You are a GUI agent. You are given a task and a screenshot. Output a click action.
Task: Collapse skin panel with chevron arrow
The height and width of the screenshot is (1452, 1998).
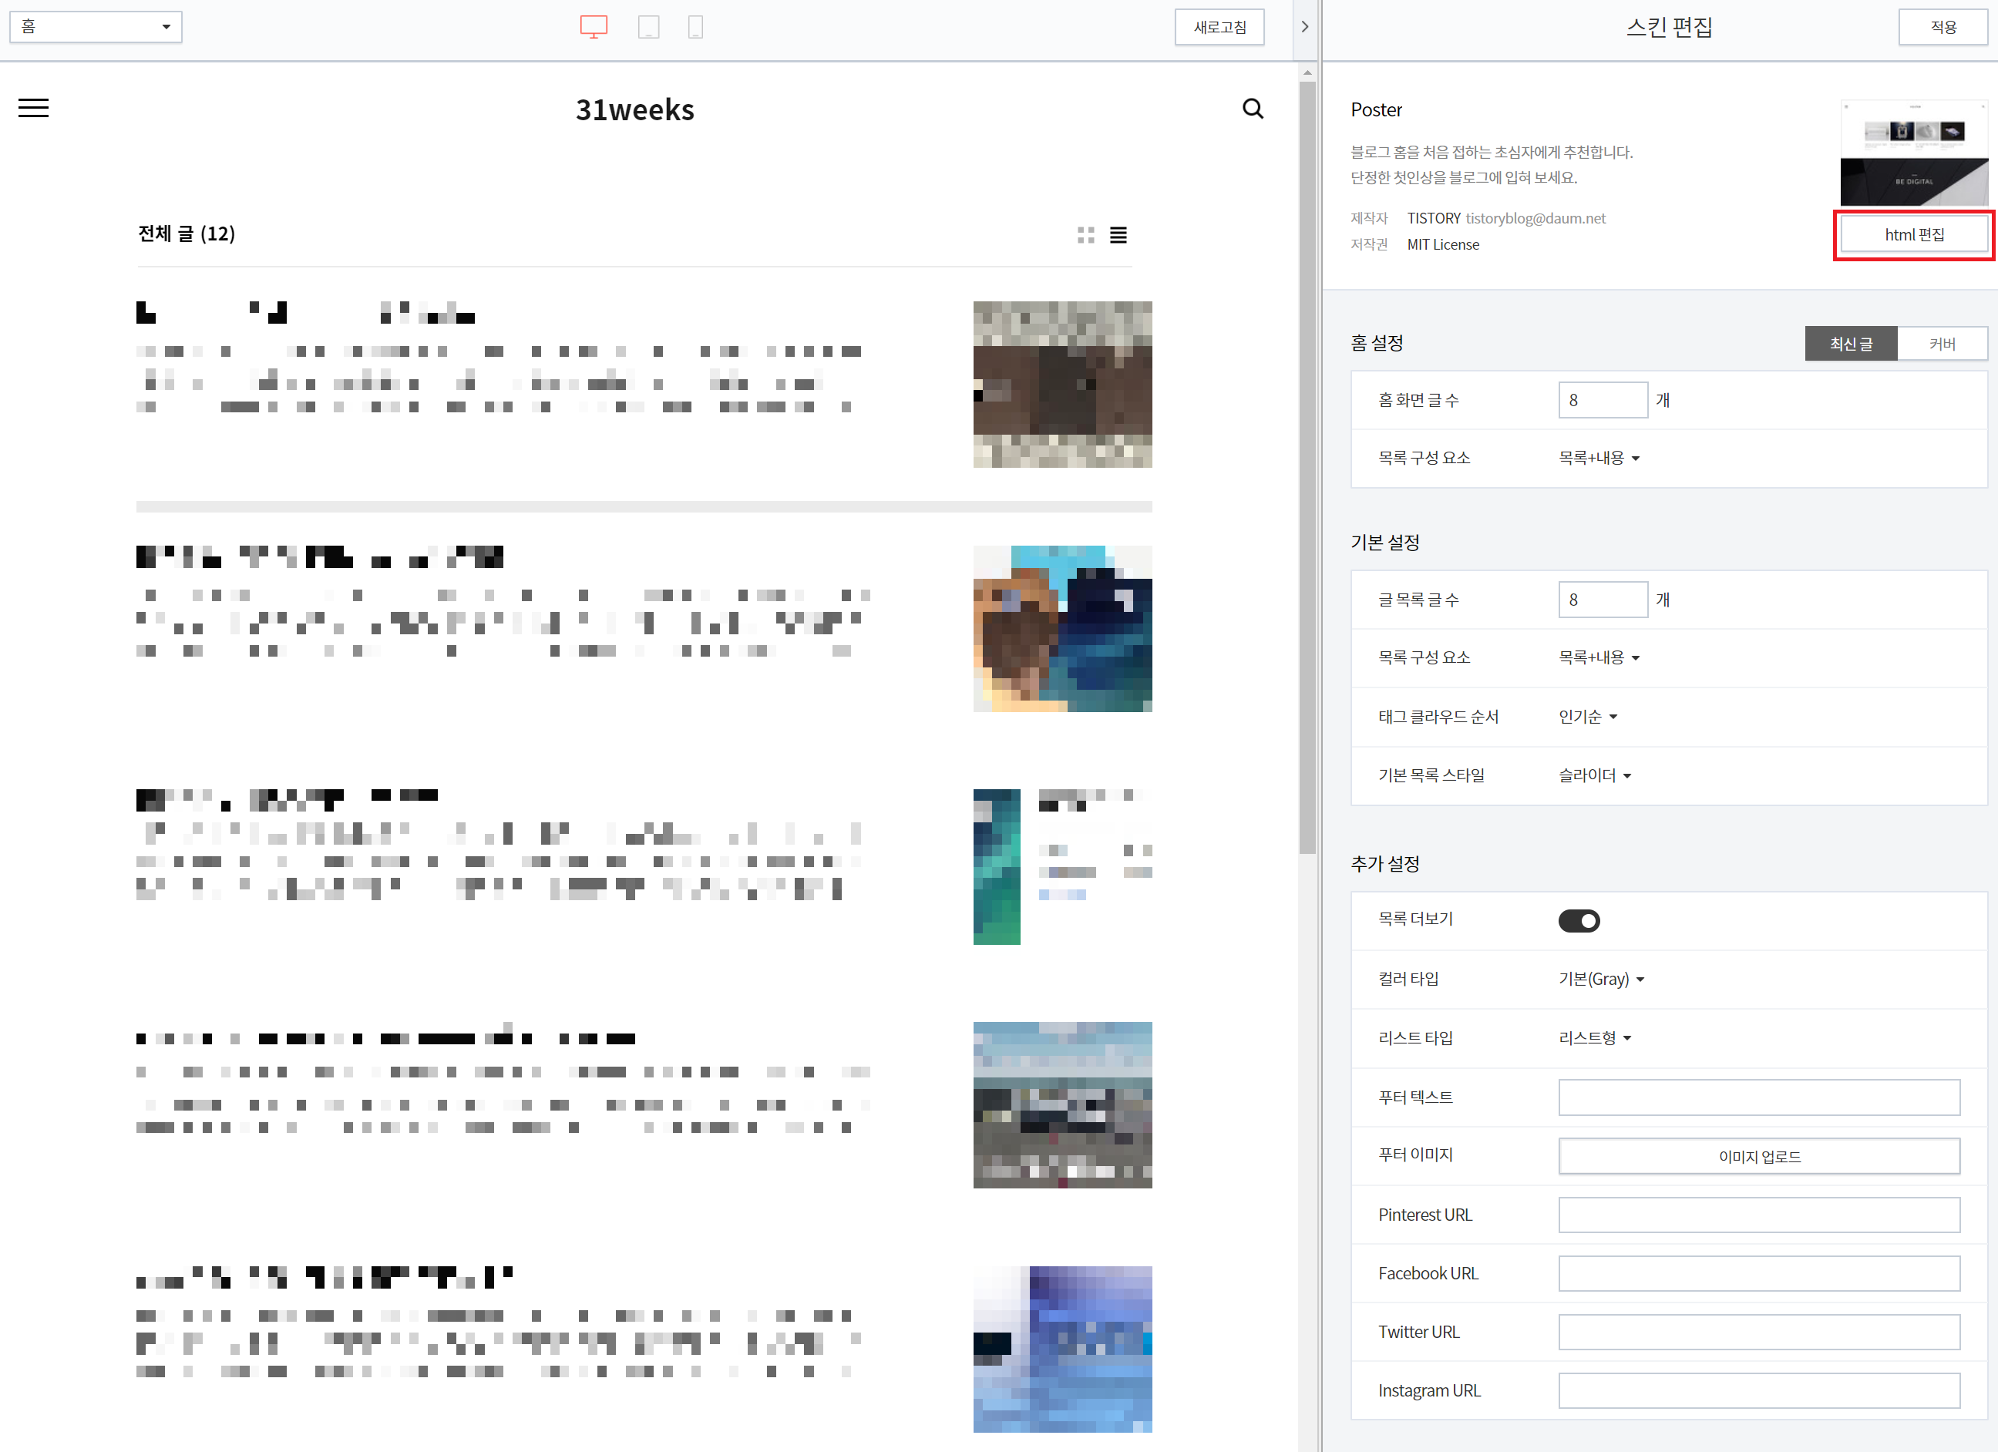[x=1305, y=27]
